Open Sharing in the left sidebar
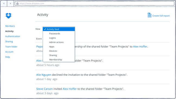The height and width of the screenshot is (99, 176). (x=9, y=41)
